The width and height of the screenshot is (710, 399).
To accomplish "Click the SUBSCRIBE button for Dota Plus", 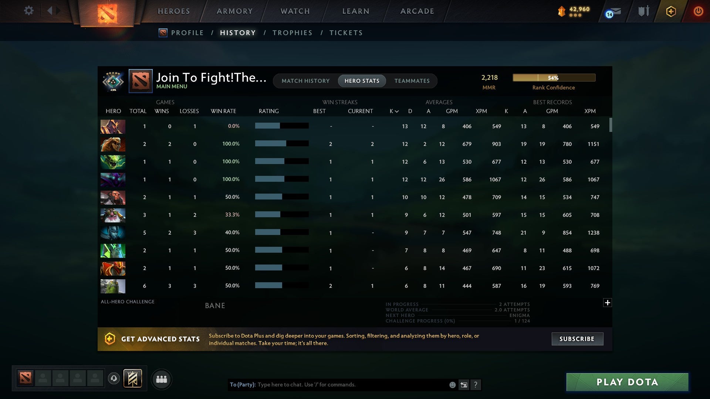I will pos(577,339).
